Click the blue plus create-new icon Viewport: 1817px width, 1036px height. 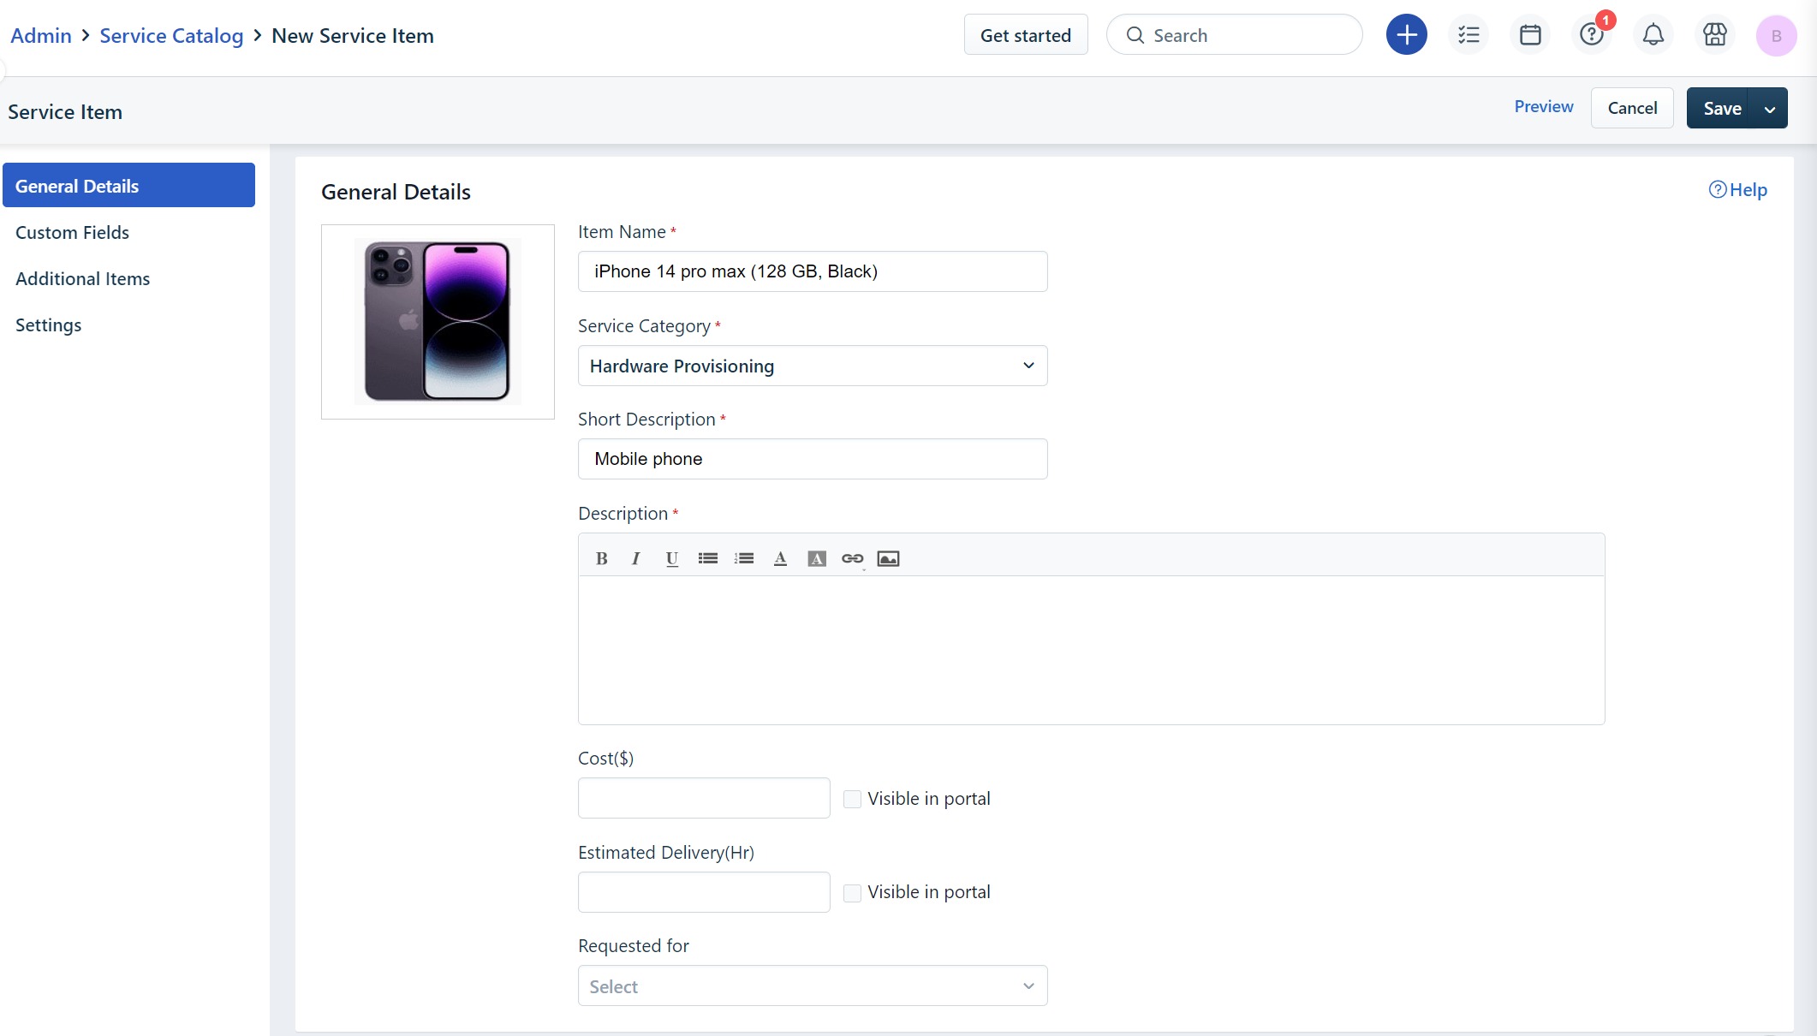(1406, 35)
